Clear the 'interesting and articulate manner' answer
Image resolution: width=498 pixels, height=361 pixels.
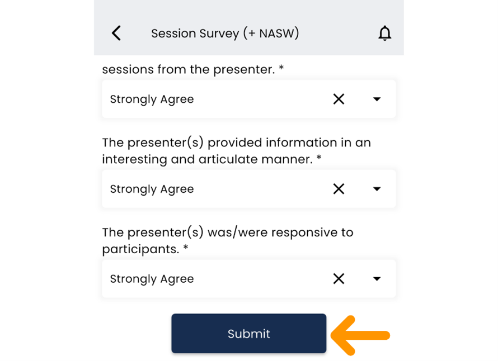point(339,189)
